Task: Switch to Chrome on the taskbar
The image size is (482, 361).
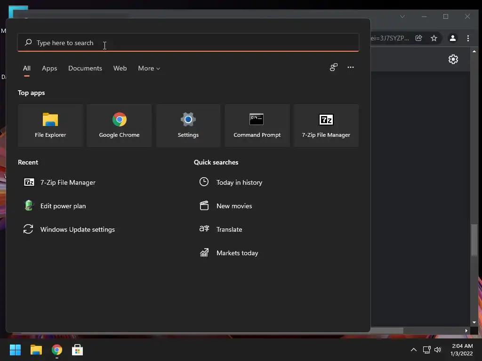Action: 57,350
